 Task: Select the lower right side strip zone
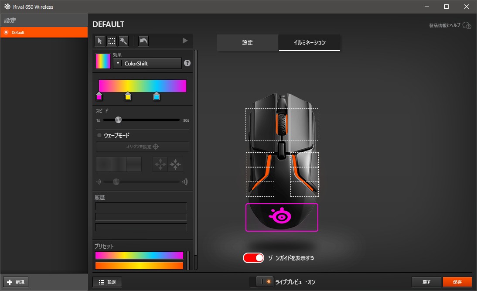click(304, 189)
